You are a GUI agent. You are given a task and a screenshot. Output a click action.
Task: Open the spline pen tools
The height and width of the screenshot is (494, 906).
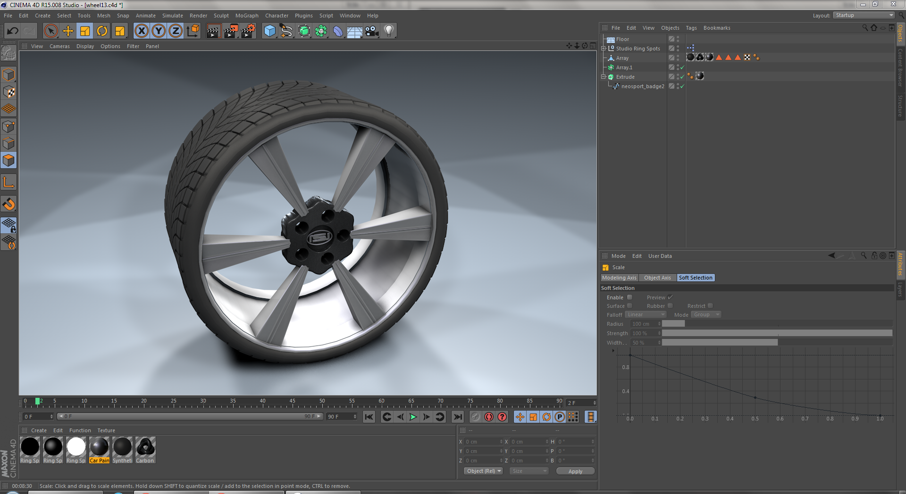click(x=287, y=31)
